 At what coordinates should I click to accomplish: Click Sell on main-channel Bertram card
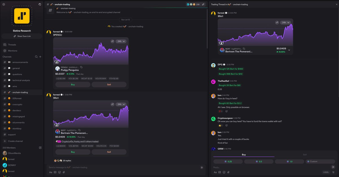click(109, 152)
